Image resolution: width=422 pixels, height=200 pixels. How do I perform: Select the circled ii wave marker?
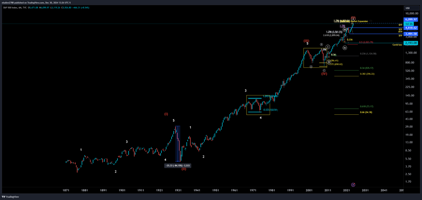point(329,62)
